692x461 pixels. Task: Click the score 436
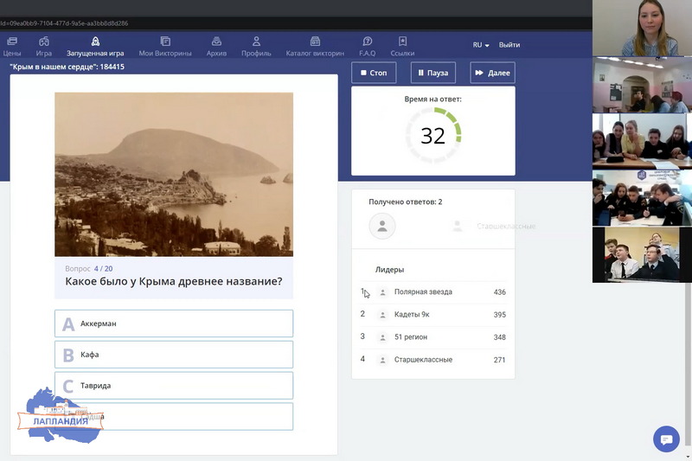500,292
